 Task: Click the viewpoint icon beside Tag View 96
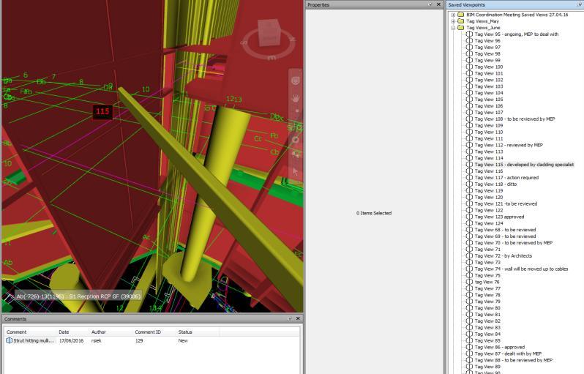tap(469, 40)
